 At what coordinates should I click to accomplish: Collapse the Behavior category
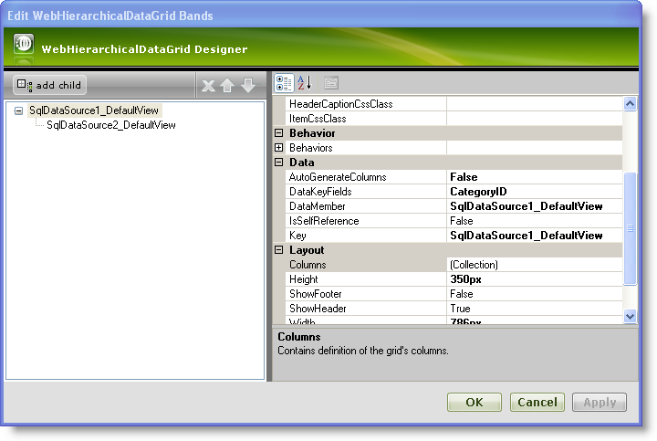point(280,133)
